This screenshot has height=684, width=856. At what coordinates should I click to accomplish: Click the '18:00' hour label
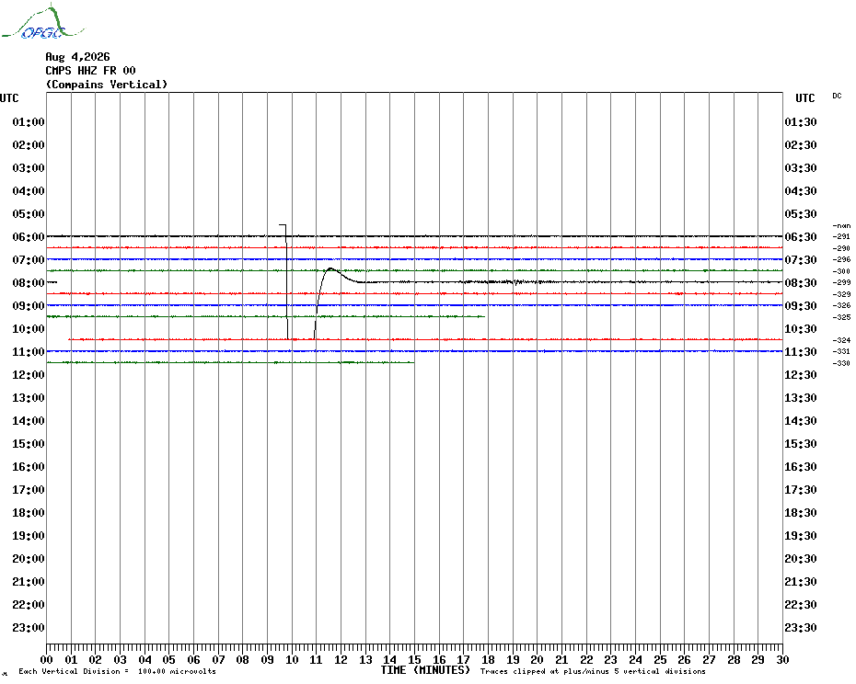[x=29, y=513]
